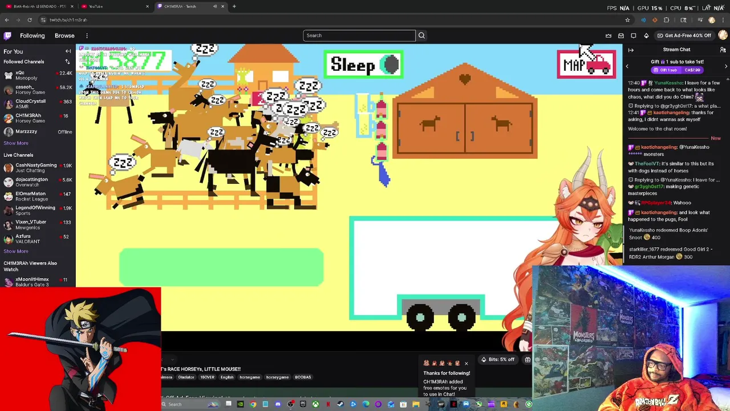This screenshot has width=730, height=411.
Task: Open the dojacattington channel
Action: 38,182
